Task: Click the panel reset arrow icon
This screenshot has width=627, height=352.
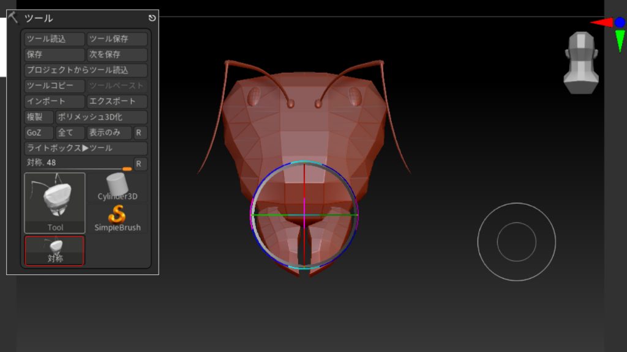Action: [x=152, y=18]
